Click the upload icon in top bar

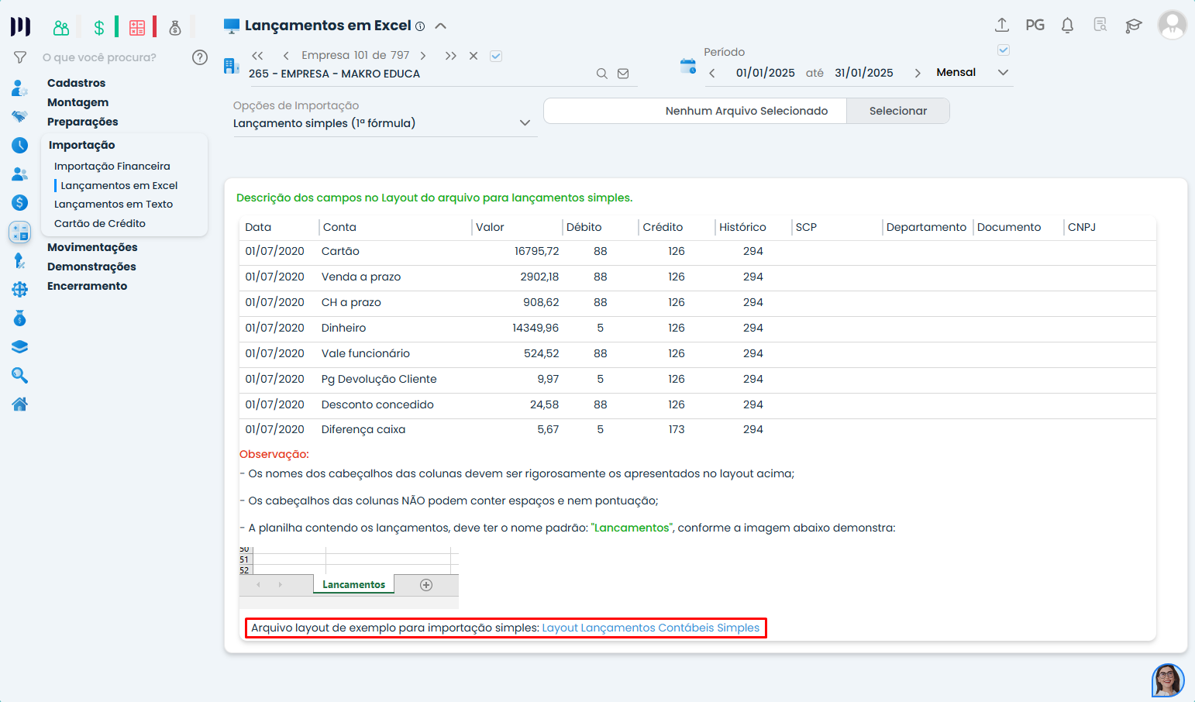click(1001, 26)
